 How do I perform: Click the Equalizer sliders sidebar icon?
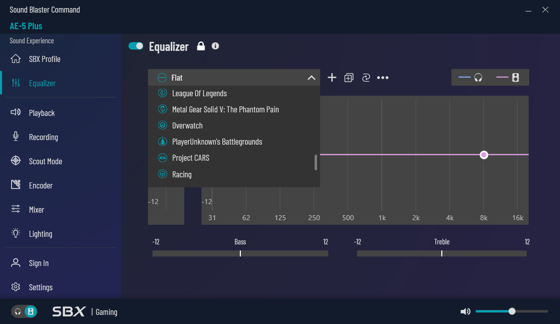pyautogui.click(x=16, y=83)
